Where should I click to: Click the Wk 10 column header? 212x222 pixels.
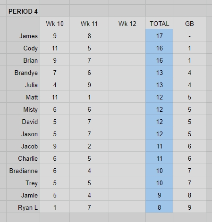click(55, 23)
